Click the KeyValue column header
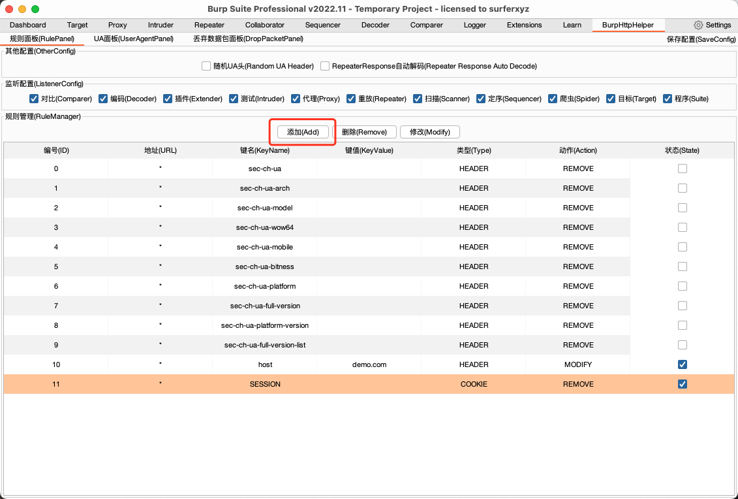 point(369,150)
